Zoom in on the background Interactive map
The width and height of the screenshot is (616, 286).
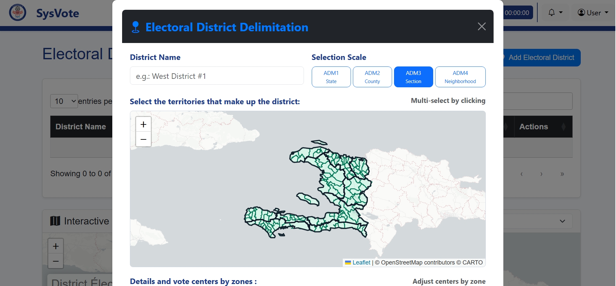(x=56, y=246)
